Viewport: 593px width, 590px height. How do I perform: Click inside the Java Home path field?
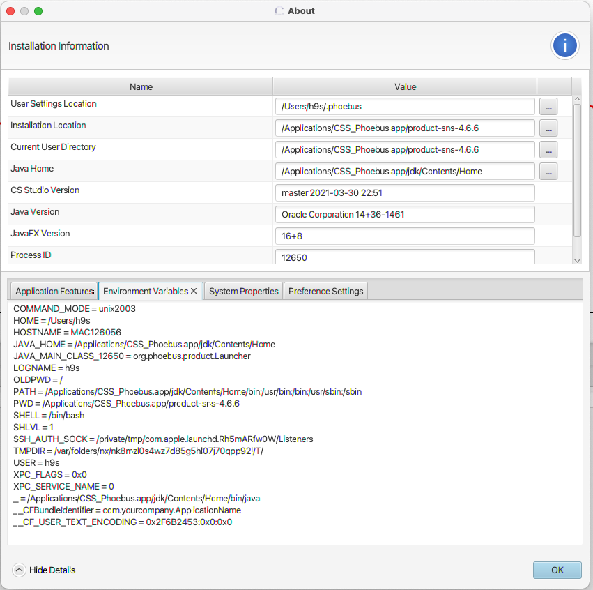[x=406, y=171]
